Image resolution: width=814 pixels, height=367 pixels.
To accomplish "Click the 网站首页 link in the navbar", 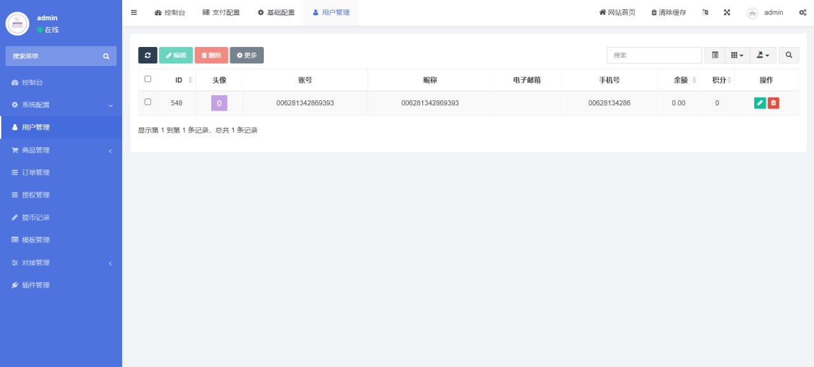I will pyautogui.click(x=616, y=12).
